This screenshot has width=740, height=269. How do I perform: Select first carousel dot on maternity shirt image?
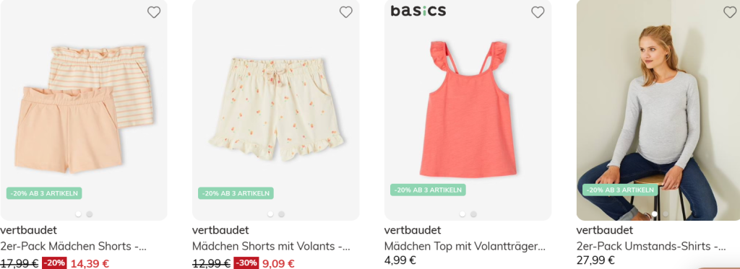pyautogui.click(x=655, y=214)
